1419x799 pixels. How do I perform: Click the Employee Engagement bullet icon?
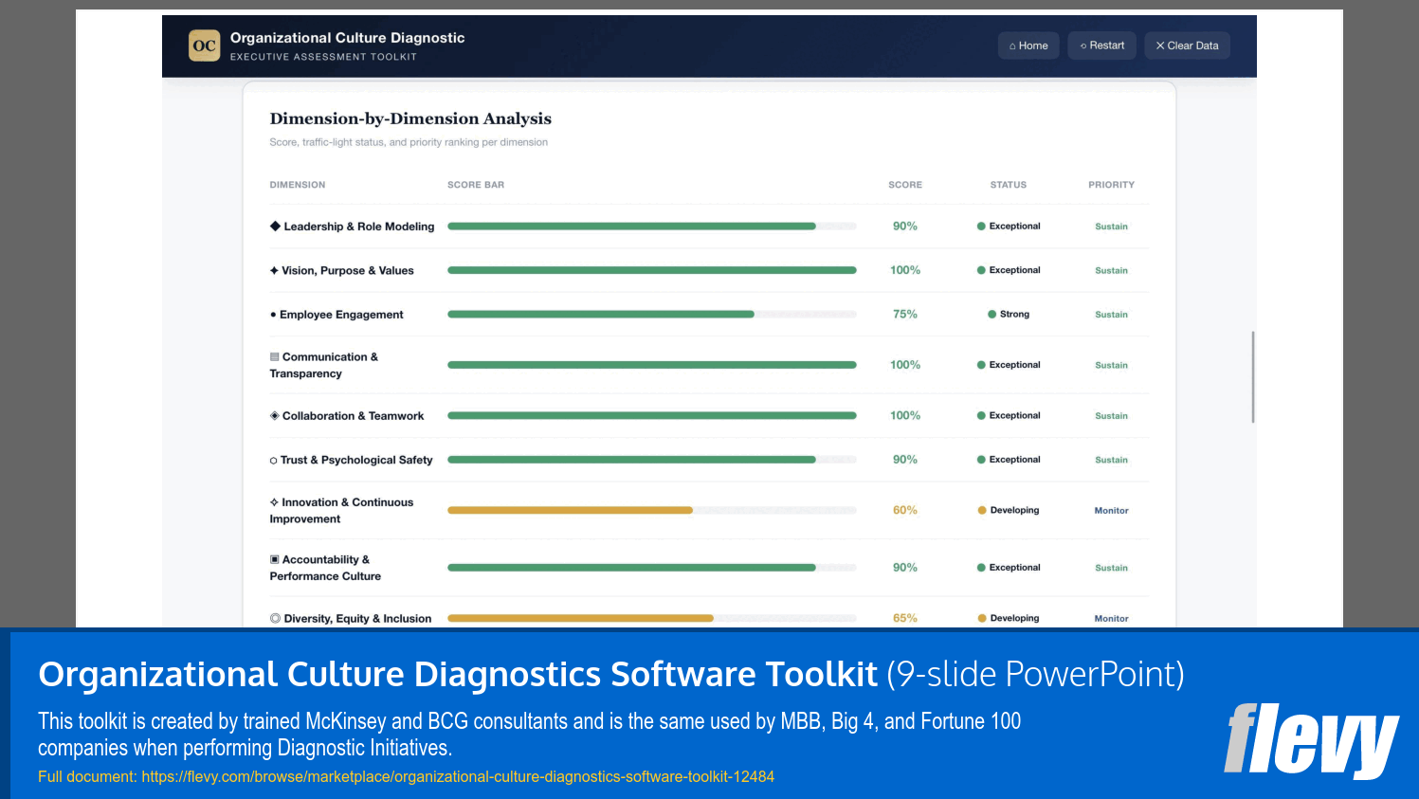pyautogui.click(x=273, y=315)
